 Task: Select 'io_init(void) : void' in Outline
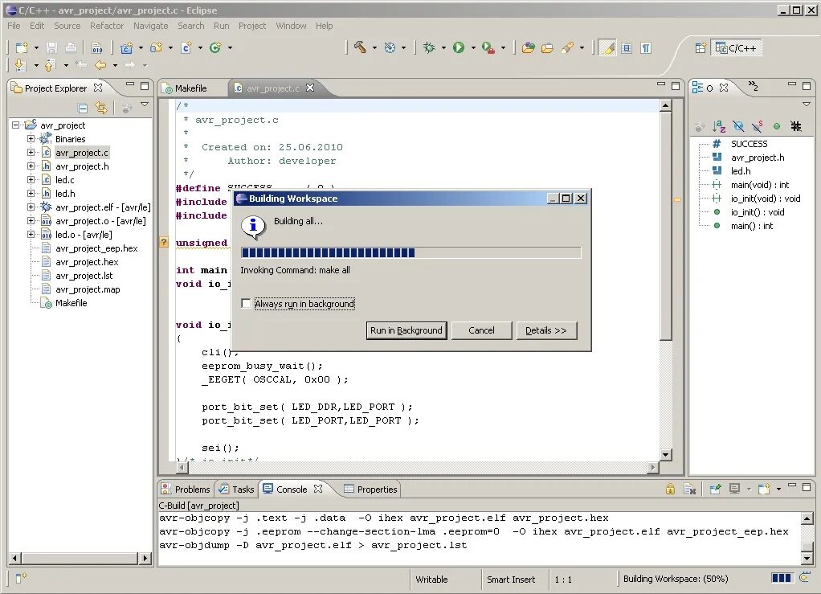(x=766, y=199)
